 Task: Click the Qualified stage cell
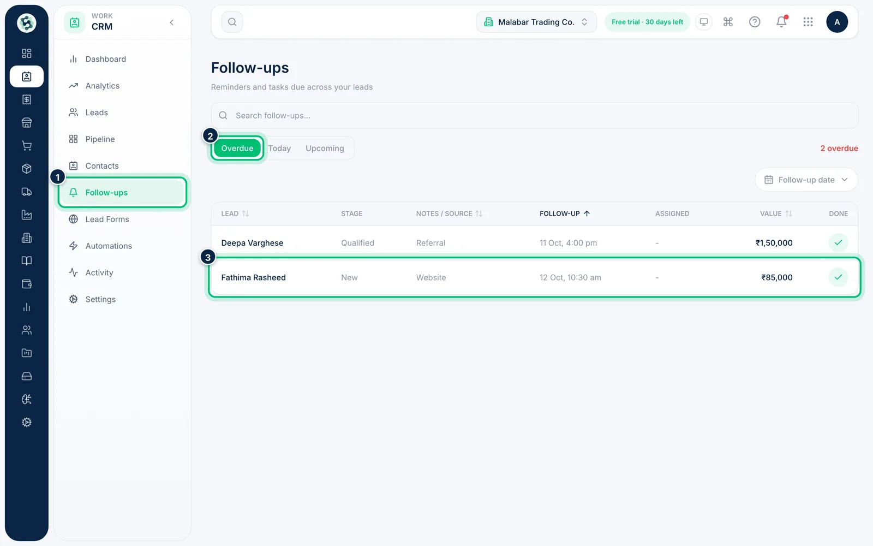pyautogui.click(x=357, y=243)
